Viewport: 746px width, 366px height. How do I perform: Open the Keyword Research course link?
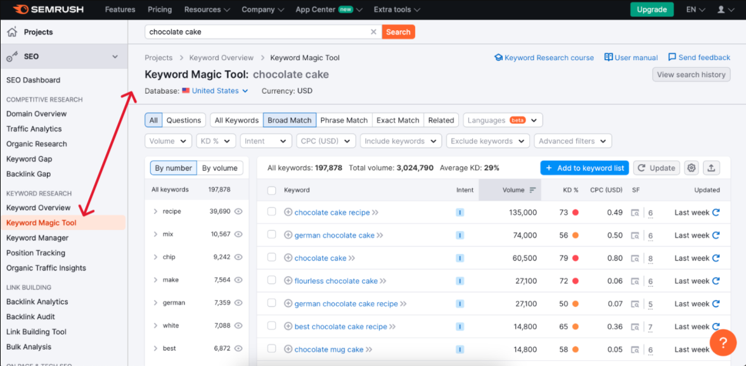544,58
